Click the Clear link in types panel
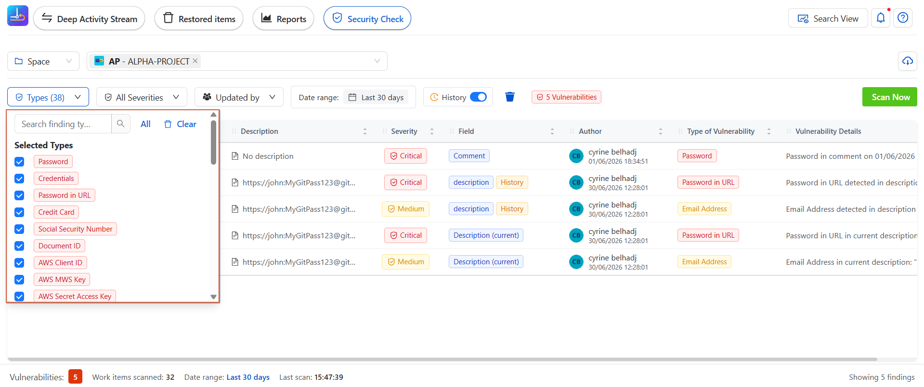The width and height of the screenshot is (924, 387). pyautogui.click(x=181, y=124)
